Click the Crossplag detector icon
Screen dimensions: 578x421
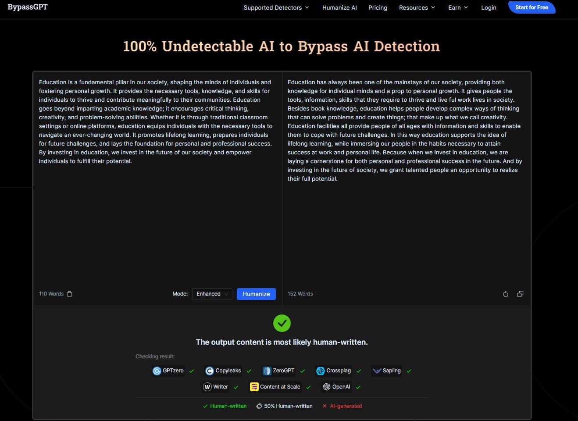[x=321, y=371]
